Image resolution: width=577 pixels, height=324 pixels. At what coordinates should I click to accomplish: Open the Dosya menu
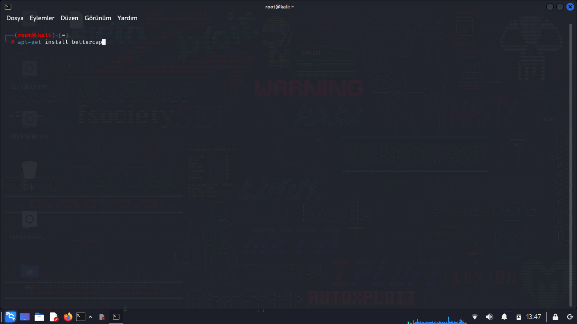tap(15, 18)
